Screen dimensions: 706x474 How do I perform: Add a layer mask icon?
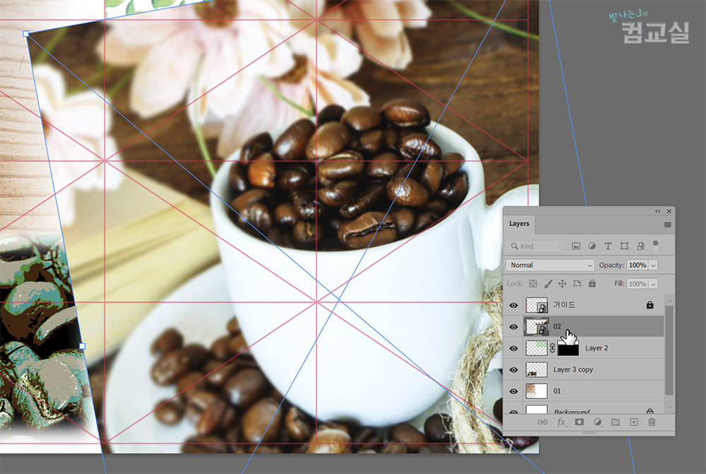[x=580, y=422]
